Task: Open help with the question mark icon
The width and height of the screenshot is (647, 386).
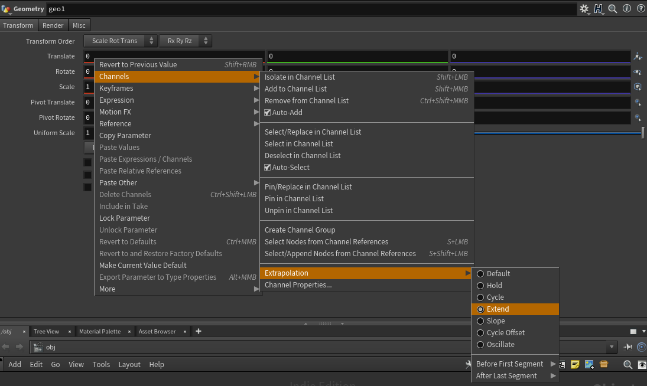Action: pos(641,9)
